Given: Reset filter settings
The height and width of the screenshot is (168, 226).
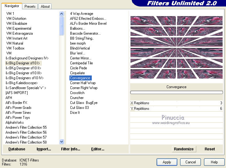Looking at the screenshot, I should (210, 149).
